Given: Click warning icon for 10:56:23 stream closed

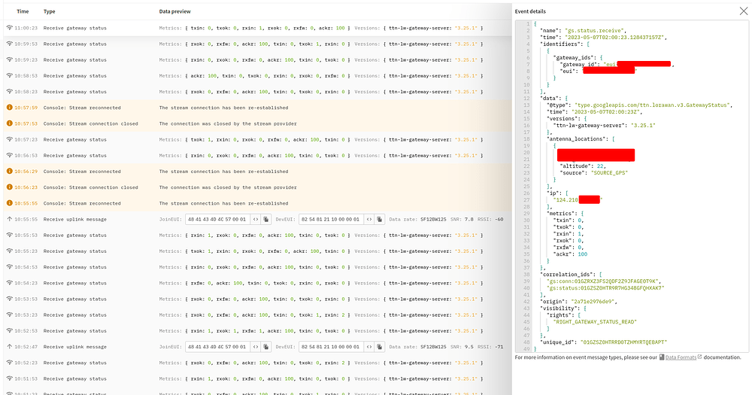Looking at the screenshot, I should pyautogui.click(x=9, y=187).
